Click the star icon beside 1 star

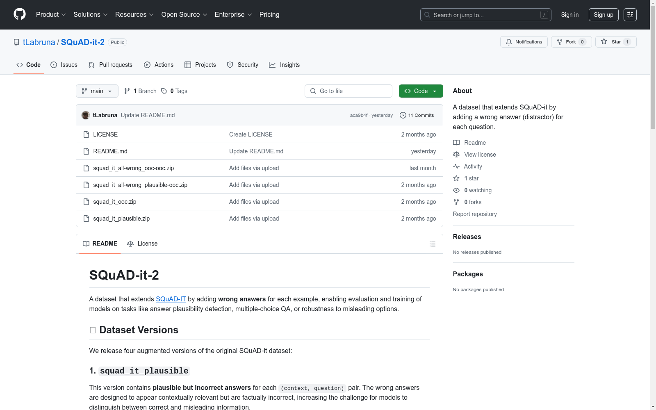(x=456, y=178)
